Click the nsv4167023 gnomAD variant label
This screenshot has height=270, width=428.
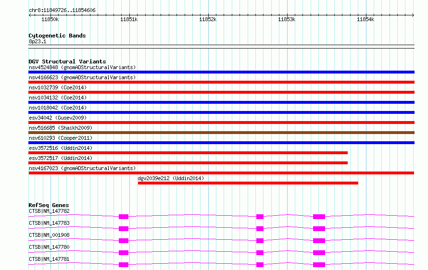point(82,168)
